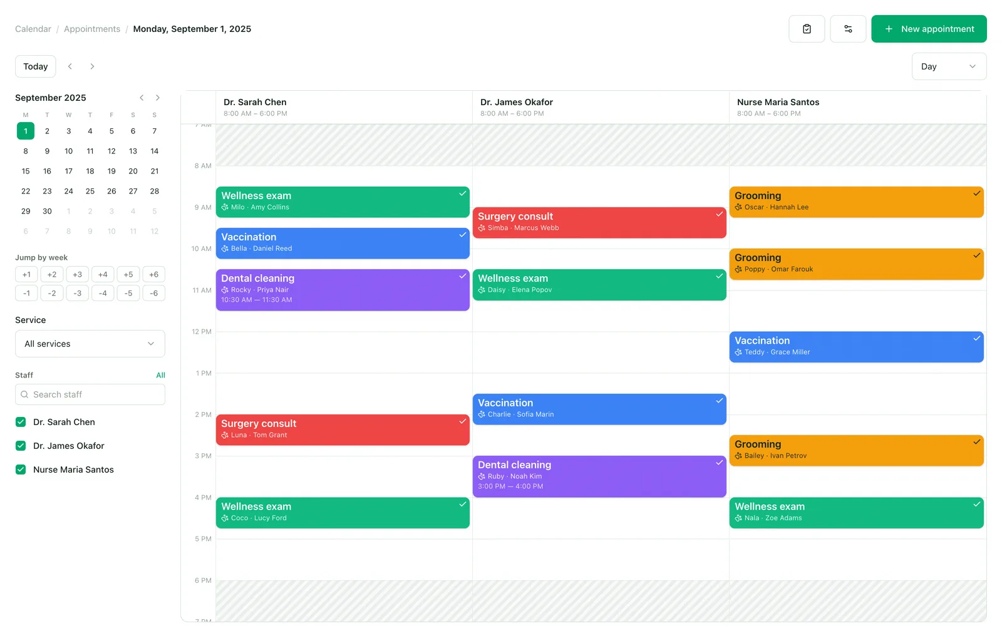Go to next day with right chevron

tap(92, 66)
